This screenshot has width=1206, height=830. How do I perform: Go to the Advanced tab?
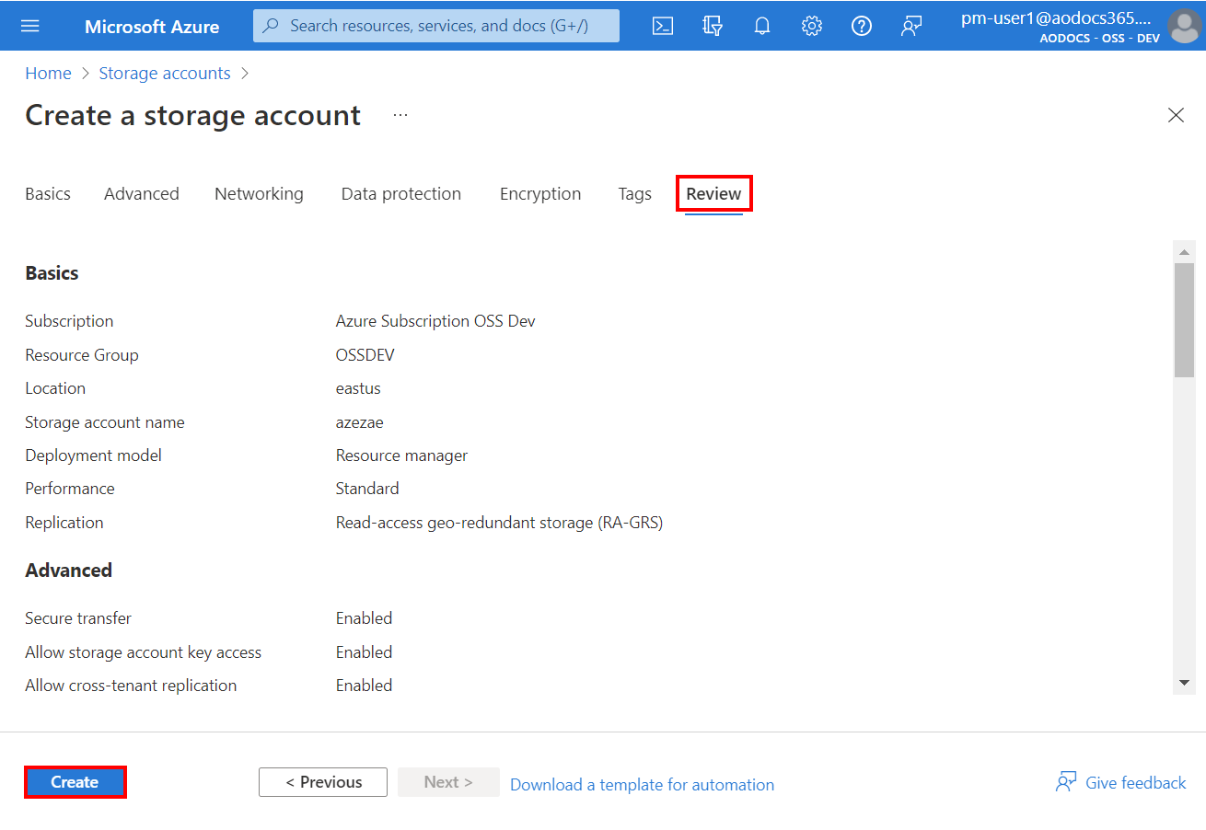(x=142, y=194)
